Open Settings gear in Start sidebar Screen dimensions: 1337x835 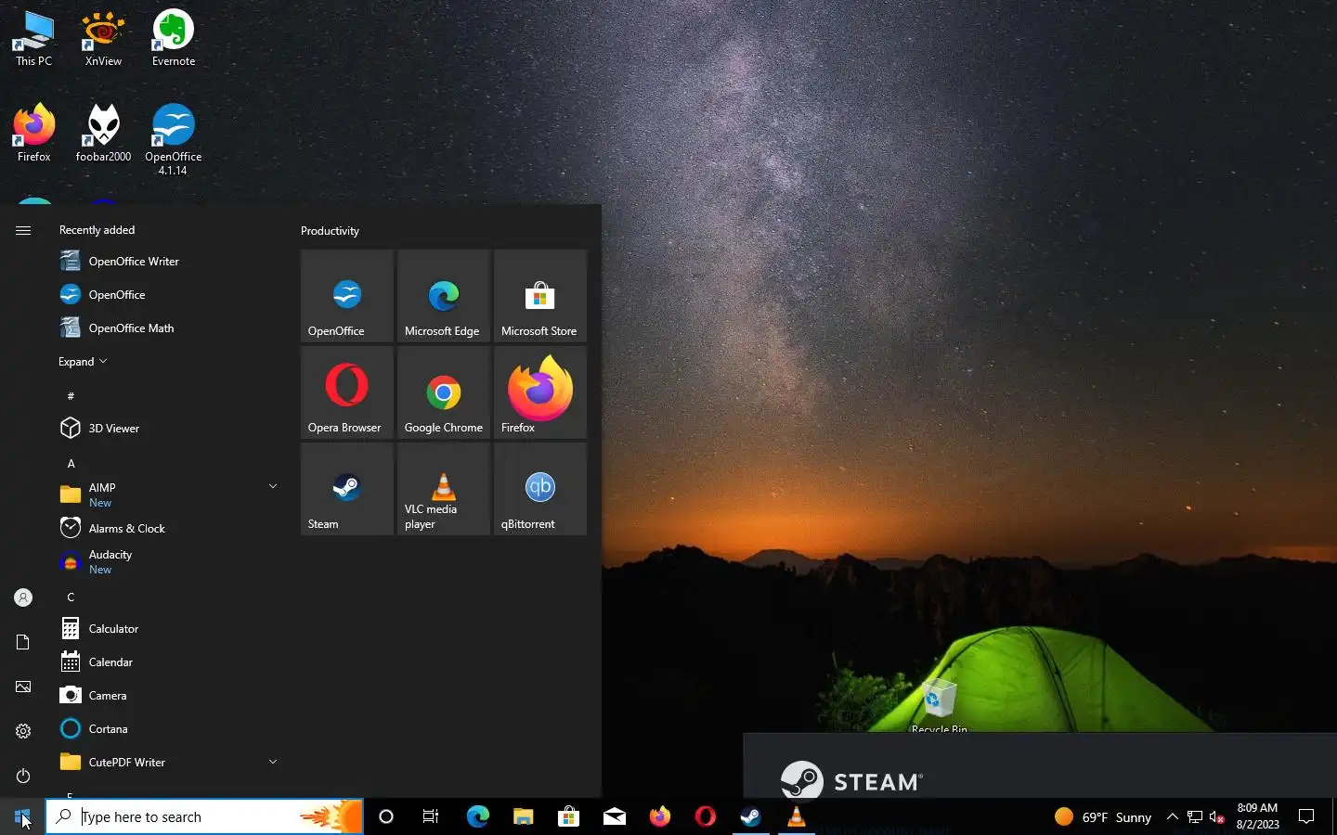23,731
